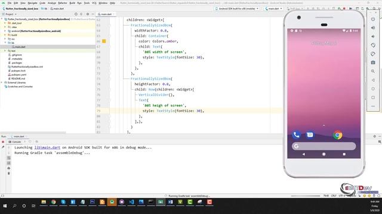Lower emulator volume with the volume down icon
The height and width of the screenshot is (214, 382).
tap(373, 36)
